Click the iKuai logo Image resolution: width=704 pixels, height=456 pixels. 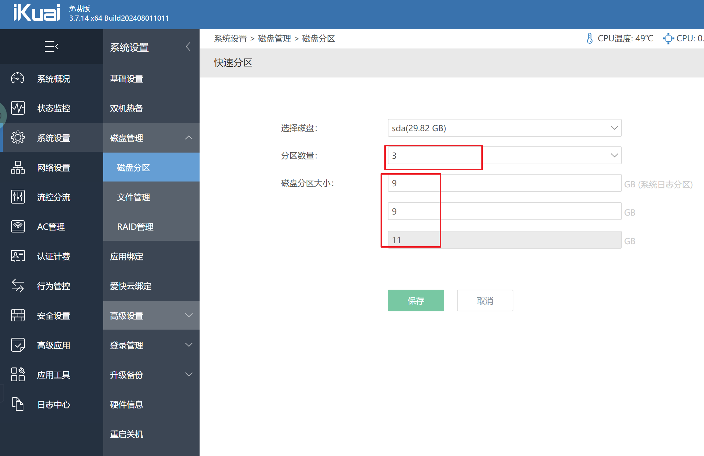click(36, 13)
